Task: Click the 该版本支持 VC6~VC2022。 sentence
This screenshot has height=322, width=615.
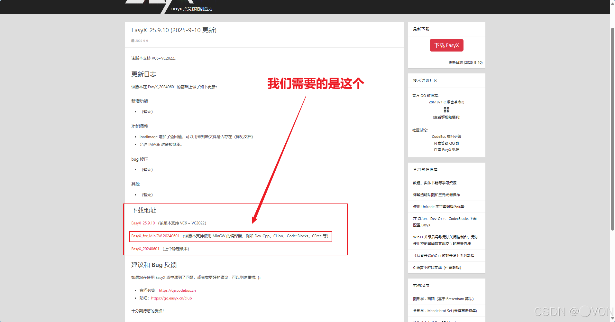Action: pos(154,58)
